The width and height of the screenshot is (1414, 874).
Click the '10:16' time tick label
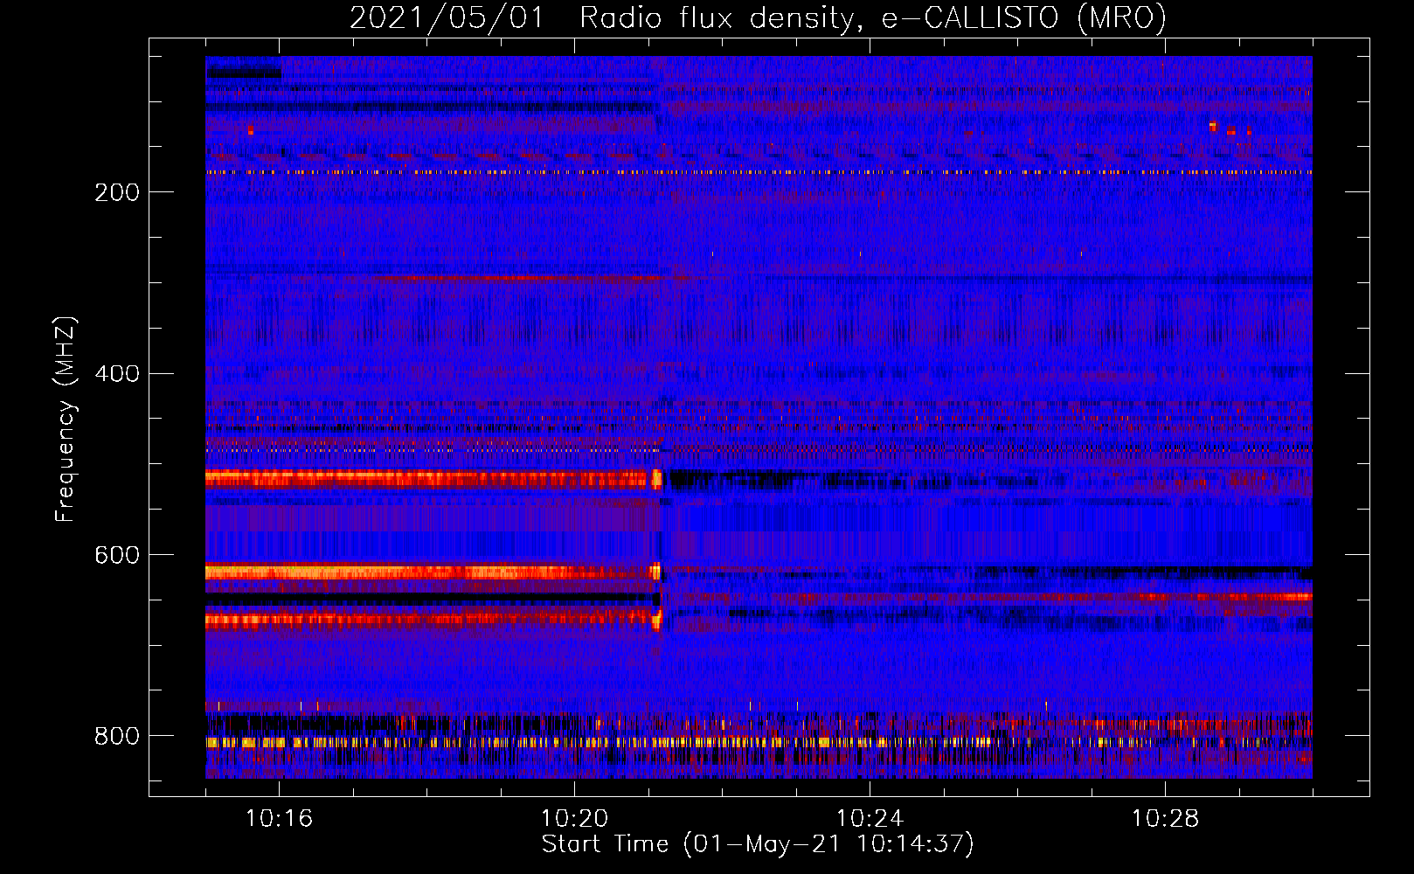pos(279,818)
